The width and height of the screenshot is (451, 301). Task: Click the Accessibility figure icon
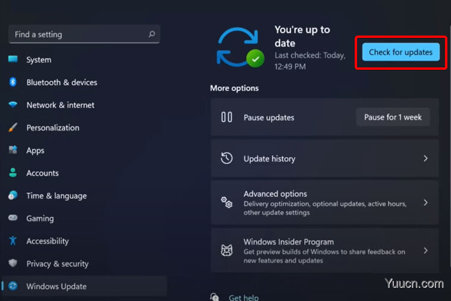coord(13,240)
